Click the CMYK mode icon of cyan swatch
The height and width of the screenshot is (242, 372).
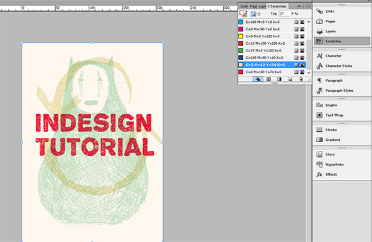302,22
